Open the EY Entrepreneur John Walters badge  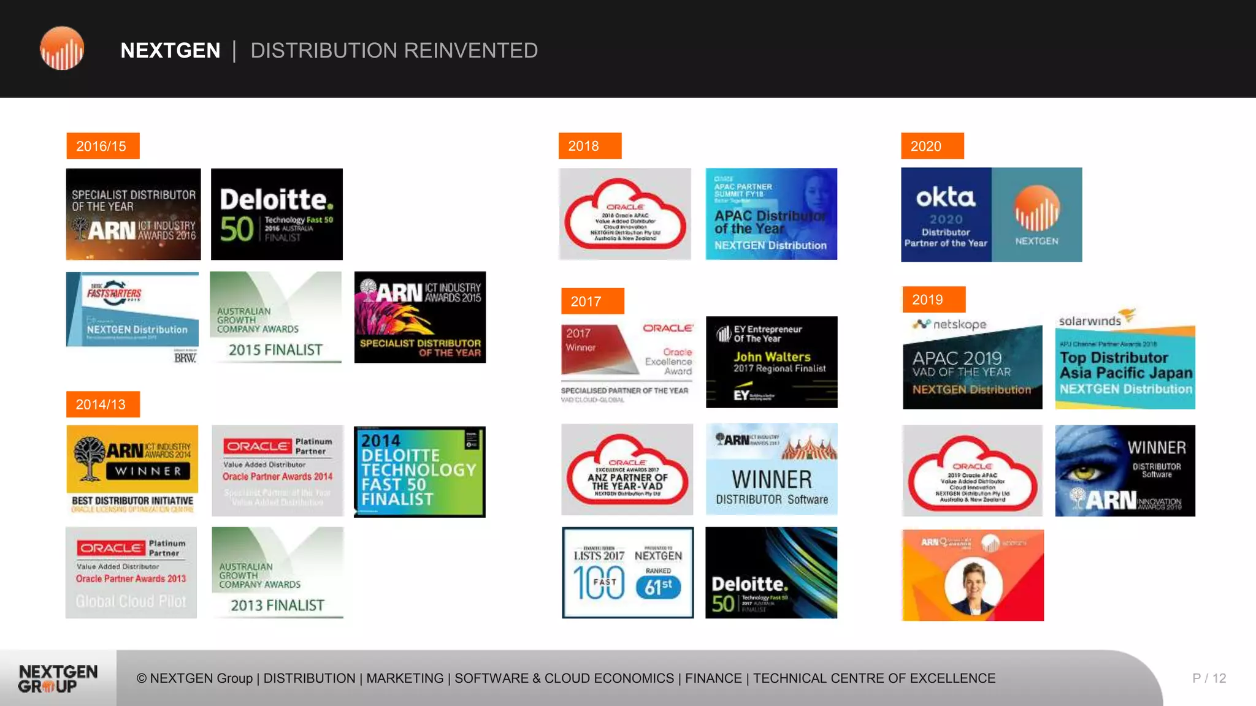772,362
